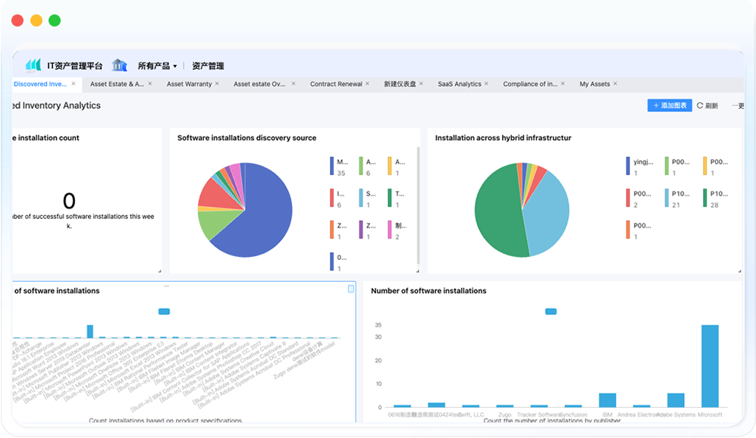Click the blue M... 35 legend swatch
Image resolution: width=756 pixels, height=438 pixels.
(x=332, y=166)
